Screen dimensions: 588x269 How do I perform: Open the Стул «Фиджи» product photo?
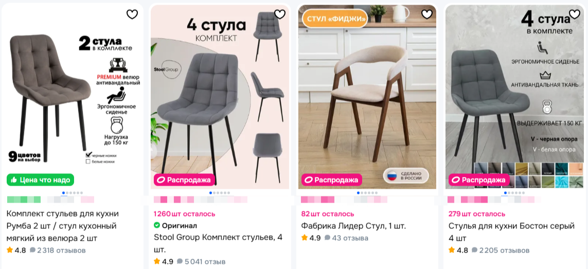click(x=367, y=97)
